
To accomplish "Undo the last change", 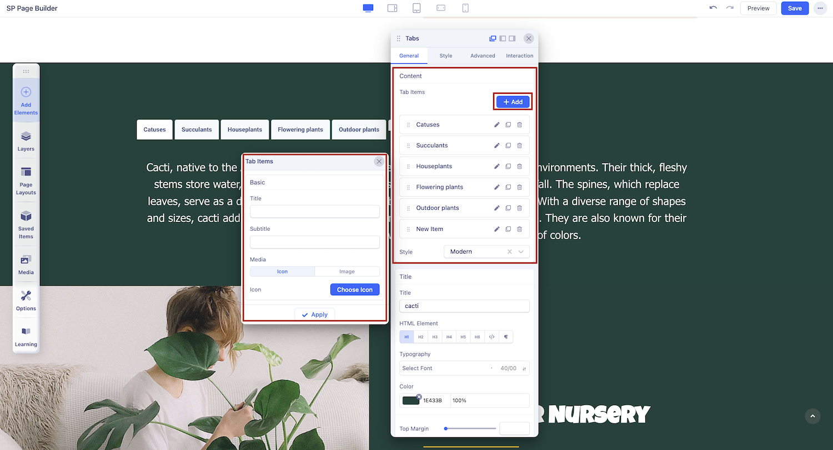I will tap(713, 8).
